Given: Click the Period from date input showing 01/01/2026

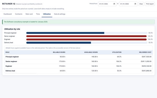Looking at the screenshot, I should (107, 4).
